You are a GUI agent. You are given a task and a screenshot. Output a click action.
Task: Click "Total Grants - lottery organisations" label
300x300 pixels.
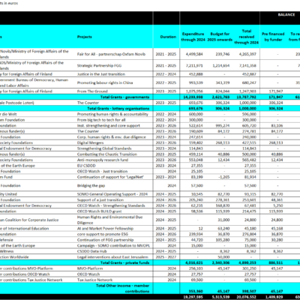pos(118,109)
